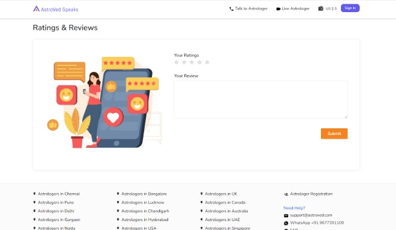Click the phone icon beside Talk to Astrologer
396x230 pixels.
(x=231, y=9)
